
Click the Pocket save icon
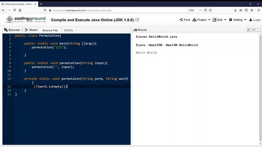click(x=206, y=10)
